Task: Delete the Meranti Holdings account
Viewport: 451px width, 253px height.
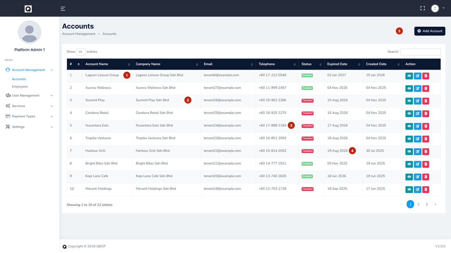Action: (426, 190)
